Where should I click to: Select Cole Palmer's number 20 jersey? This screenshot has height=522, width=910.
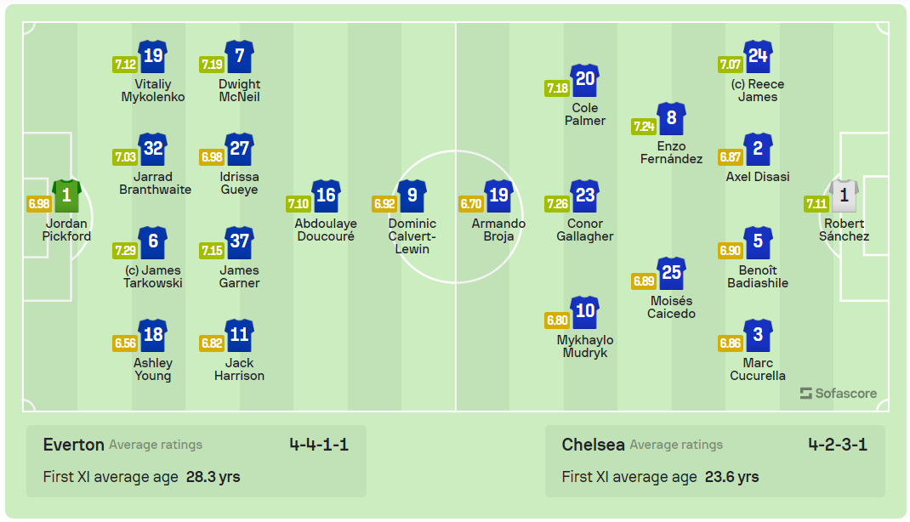click(585, 80)
